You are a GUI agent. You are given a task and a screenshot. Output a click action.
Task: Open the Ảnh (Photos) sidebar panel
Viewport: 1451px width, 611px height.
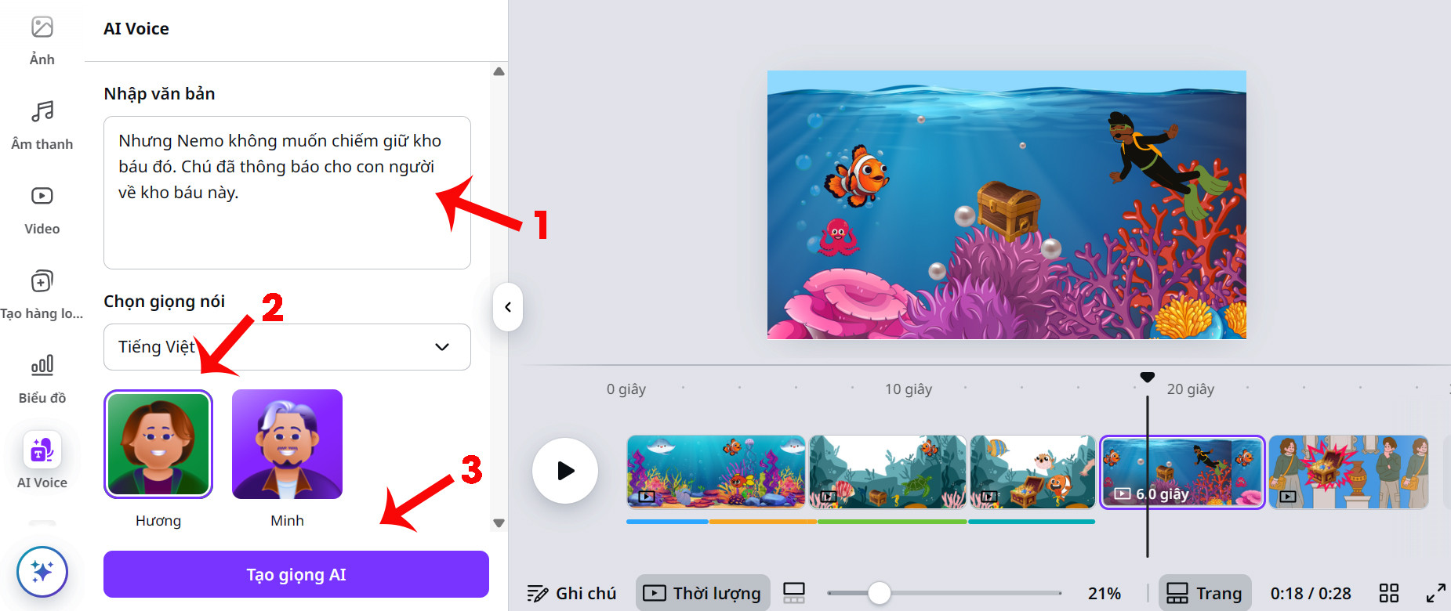42,39
